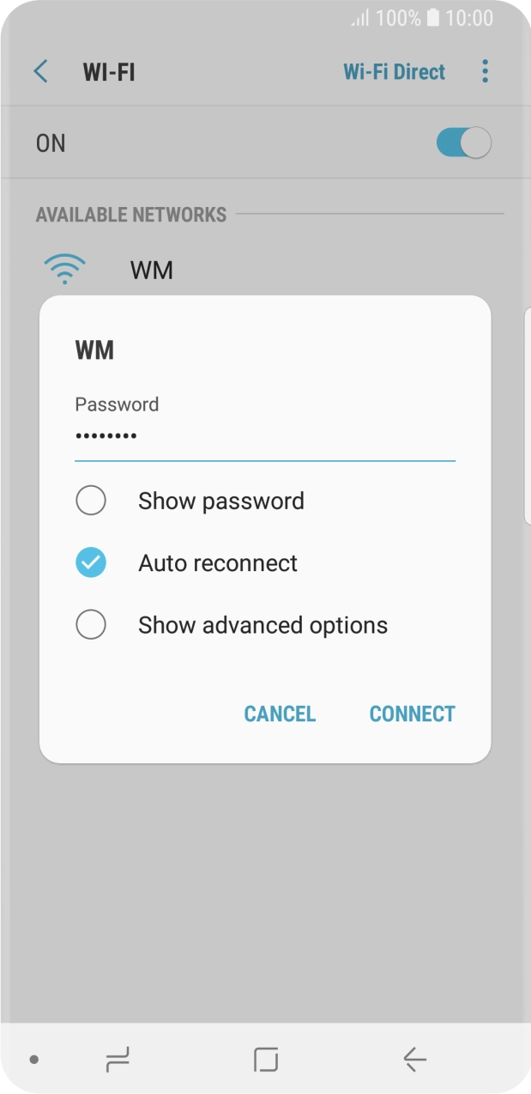The width and height of the screenshot is (531, 1094).
Task: Open Wi-Fi Direct
Action: pos(394,71)
